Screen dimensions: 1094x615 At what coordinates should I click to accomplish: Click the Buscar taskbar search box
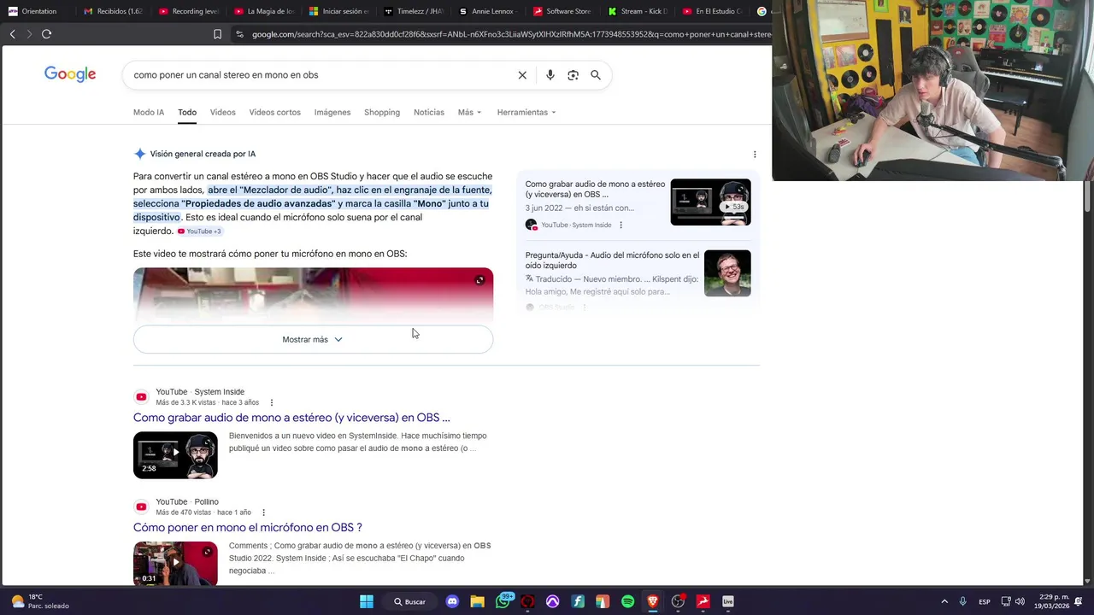pyautogui.click(x=409, y=601)
